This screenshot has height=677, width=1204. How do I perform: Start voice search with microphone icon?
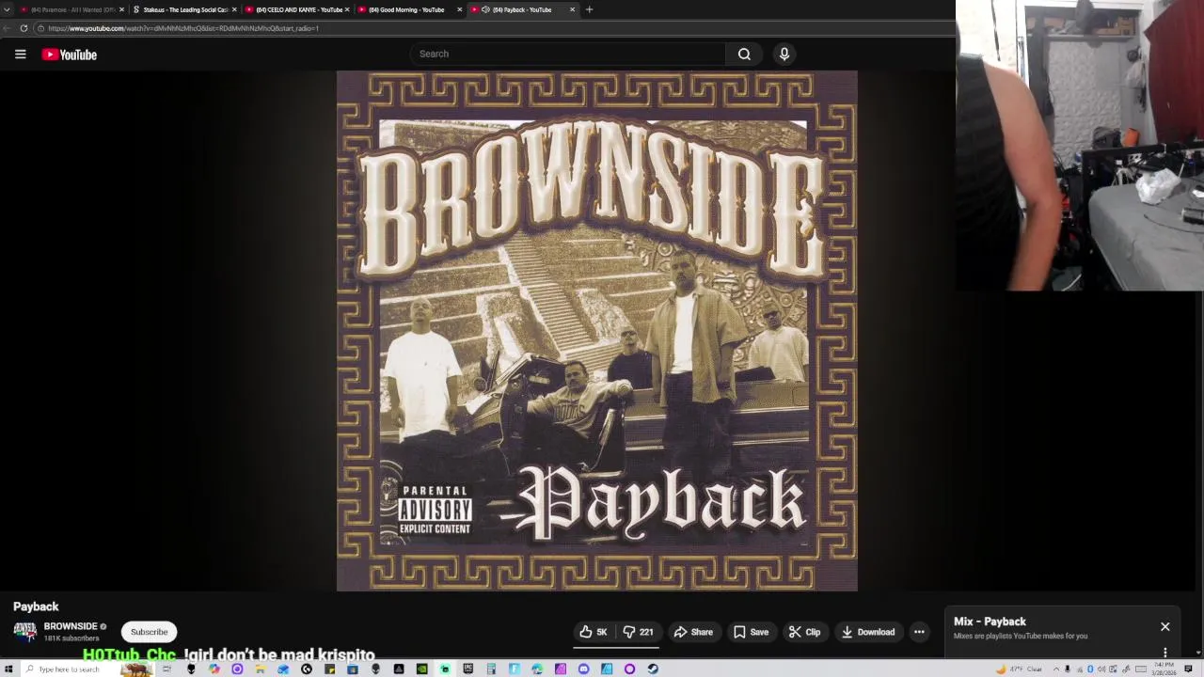tap(784, 54)
